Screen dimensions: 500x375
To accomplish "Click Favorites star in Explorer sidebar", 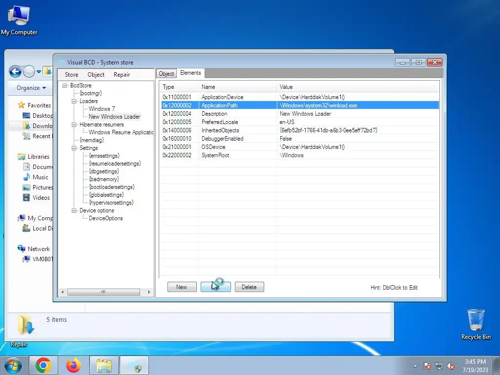I will coord(21,105).
